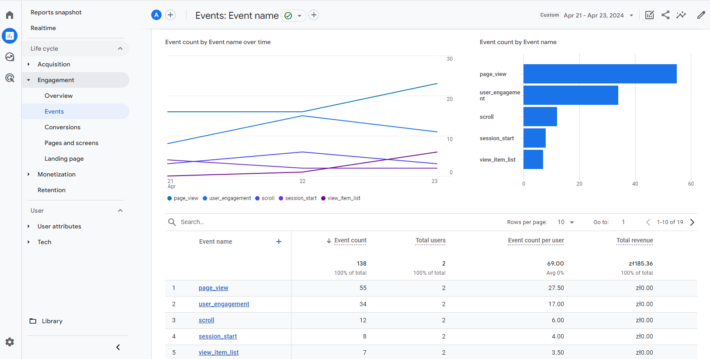Open the Reports icon in the rail
Viewport: 710px width, 359px height.
tap(10, 36)
